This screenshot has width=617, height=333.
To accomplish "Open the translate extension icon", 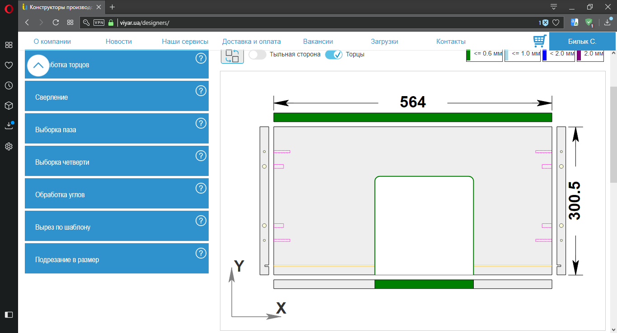I will pyautogui.click(x=575, y=23).
